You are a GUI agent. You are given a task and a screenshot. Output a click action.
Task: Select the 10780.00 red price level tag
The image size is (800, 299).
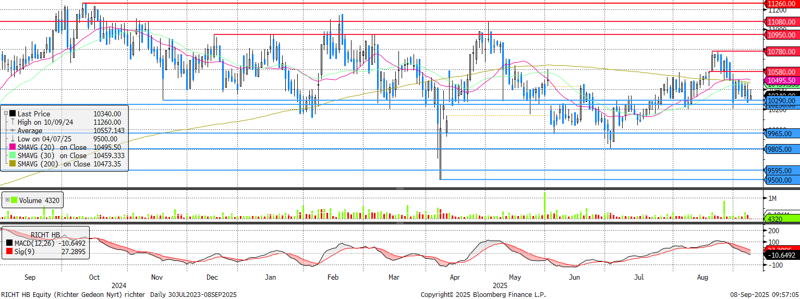782,51
